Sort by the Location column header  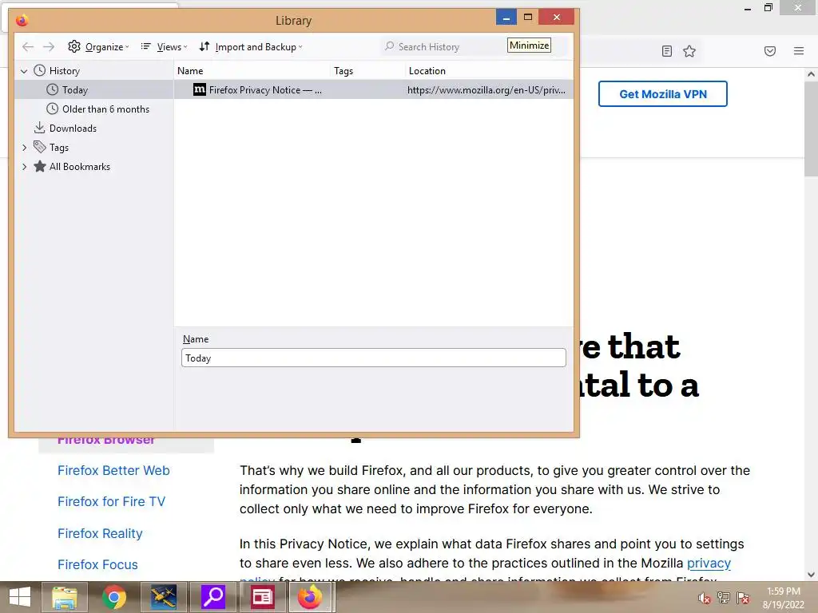tap(490, 71)
